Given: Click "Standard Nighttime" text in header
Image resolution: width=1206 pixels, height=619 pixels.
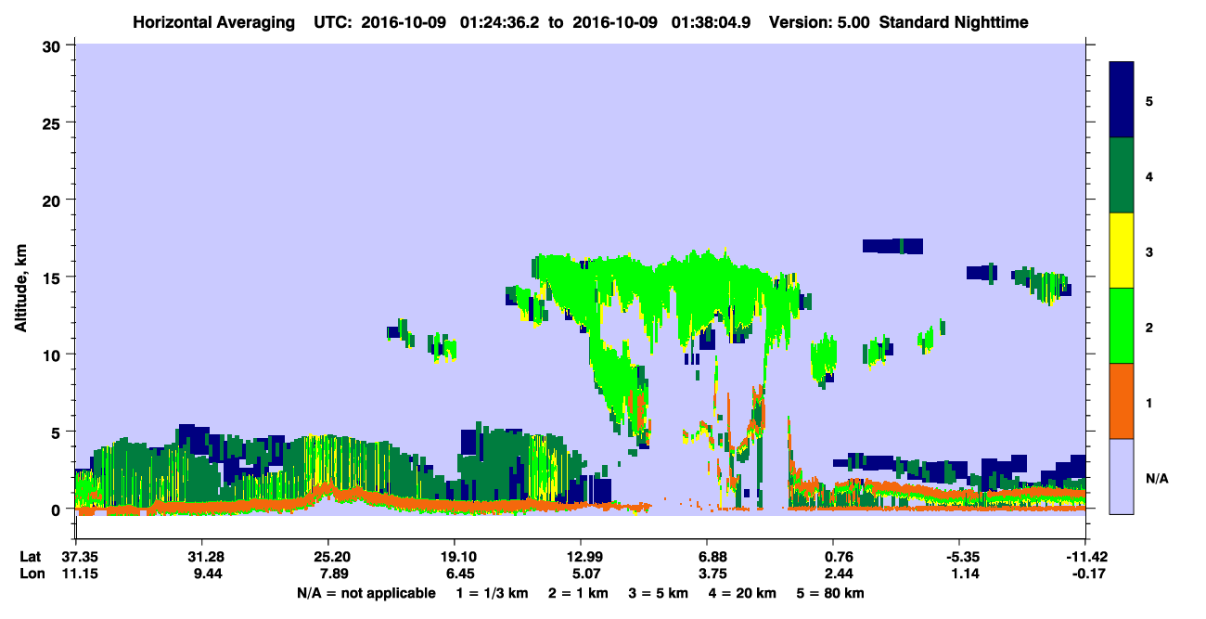Looking at the screenshot, I should tap(954, 22).
